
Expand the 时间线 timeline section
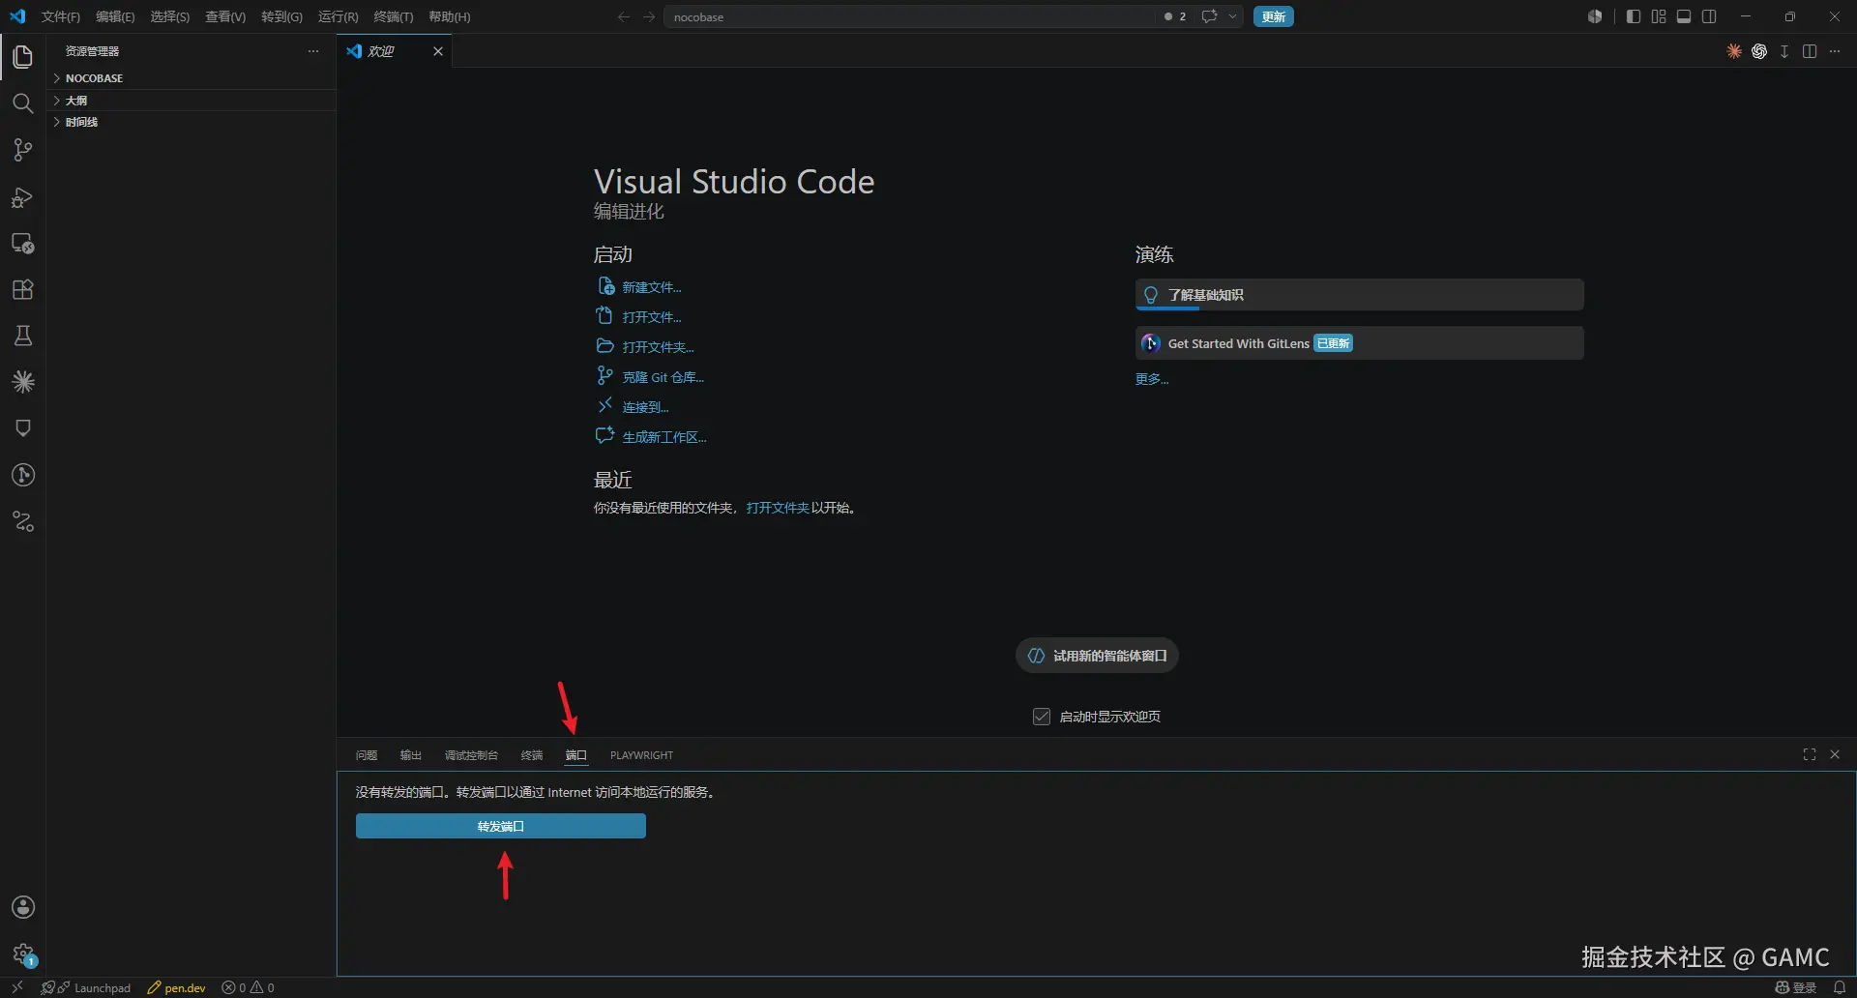point(192,122)
